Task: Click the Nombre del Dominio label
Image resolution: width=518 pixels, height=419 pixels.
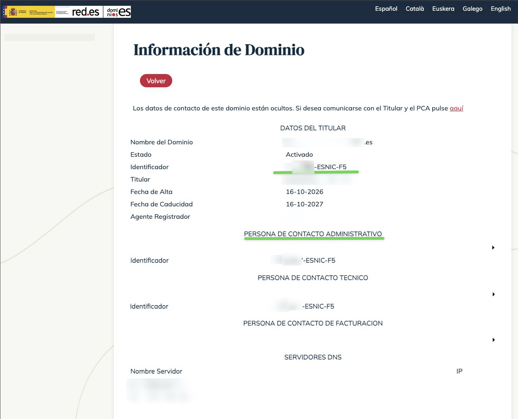Action: point(161,142)
